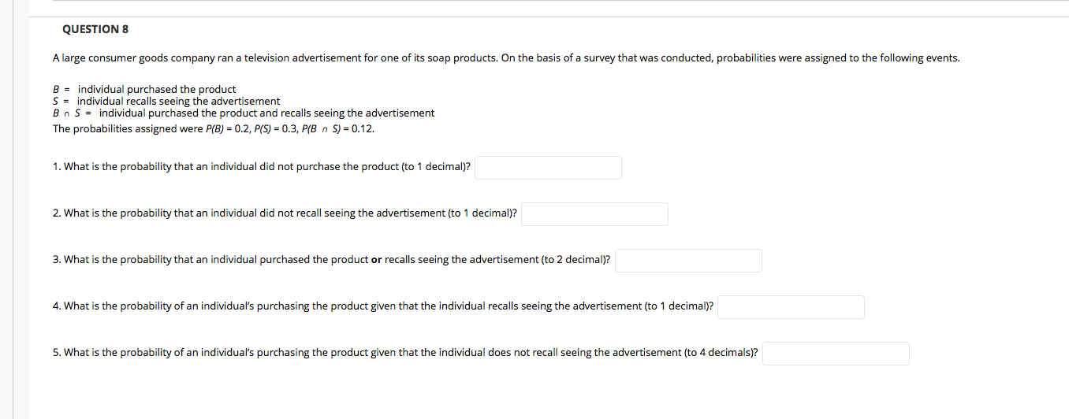Screen dimensions: 1069x419
Task: Click the B ∩ S definition line
Action: click(244, 113)
